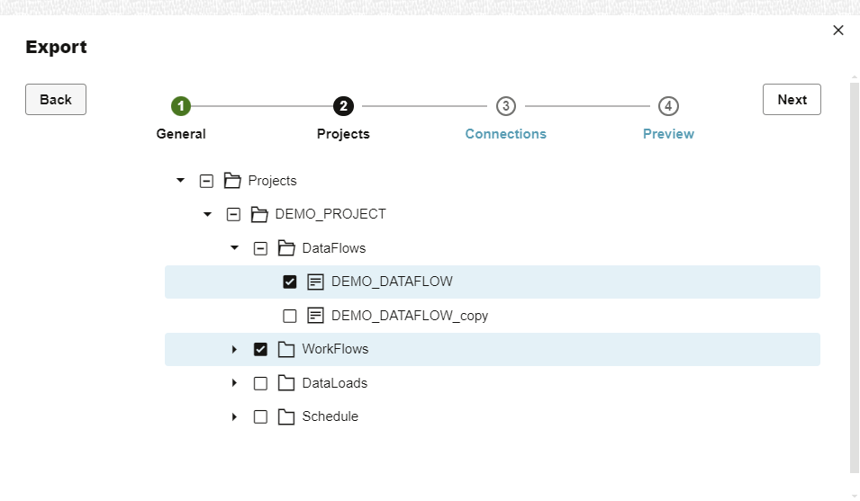Close the Export dialog
Viewport: 860px width, 501px height.
838,31
